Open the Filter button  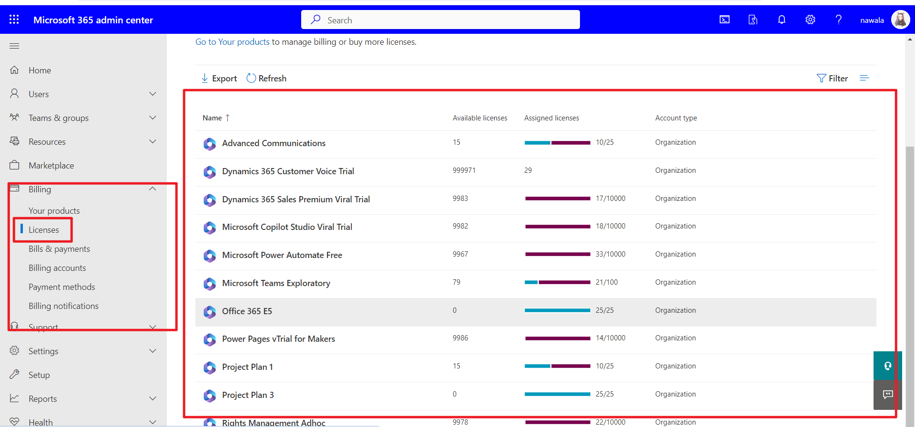click(x=832, y=78)
